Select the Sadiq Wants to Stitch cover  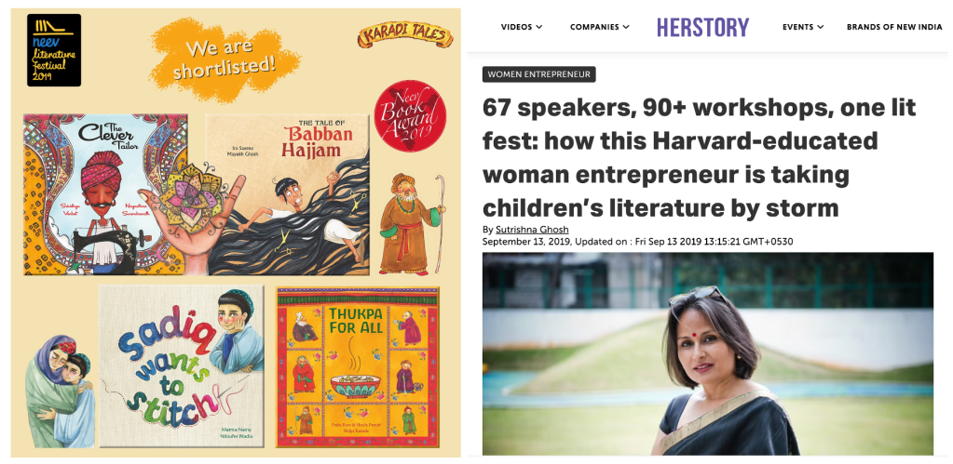[181, 365]
